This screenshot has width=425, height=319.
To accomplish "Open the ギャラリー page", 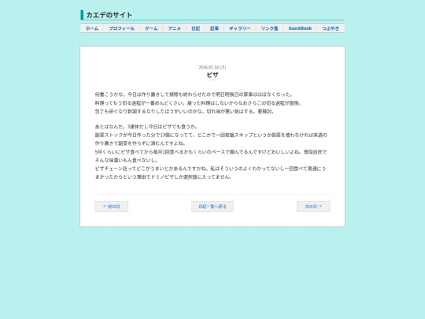I will [x=239, y=28].
